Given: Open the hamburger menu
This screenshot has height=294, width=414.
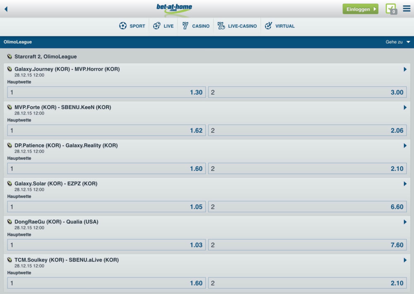Looking at the screenshot, I should point(407,9).
